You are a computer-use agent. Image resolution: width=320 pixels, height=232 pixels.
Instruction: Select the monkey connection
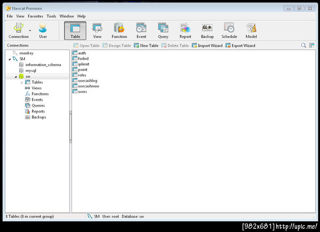click(x=26, y=53)
